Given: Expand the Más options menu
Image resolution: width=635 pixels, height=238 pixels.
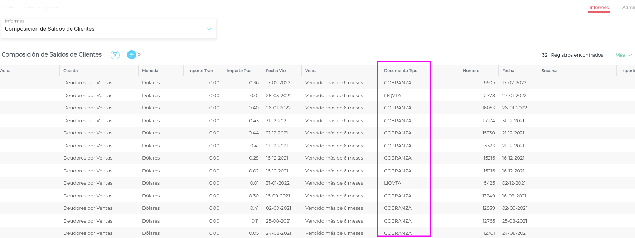Looking at the screenshot, I should 624,55.
